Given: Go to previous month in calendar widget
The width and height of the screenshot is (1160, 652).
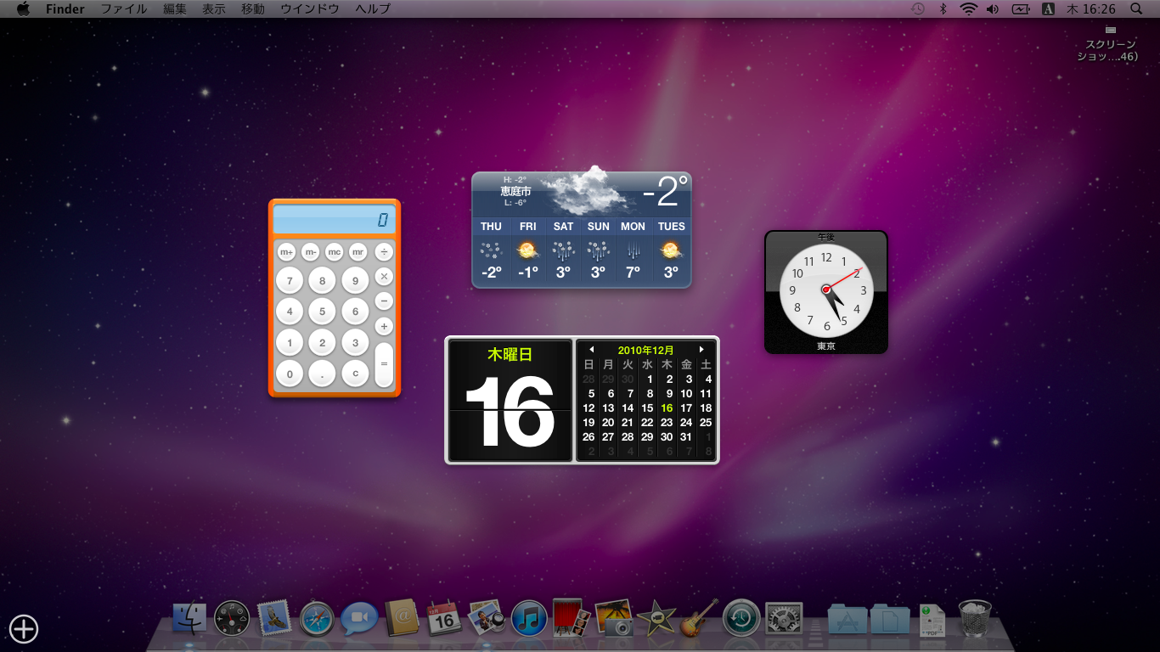Looking at the screenshot, I should click(592, 350).
